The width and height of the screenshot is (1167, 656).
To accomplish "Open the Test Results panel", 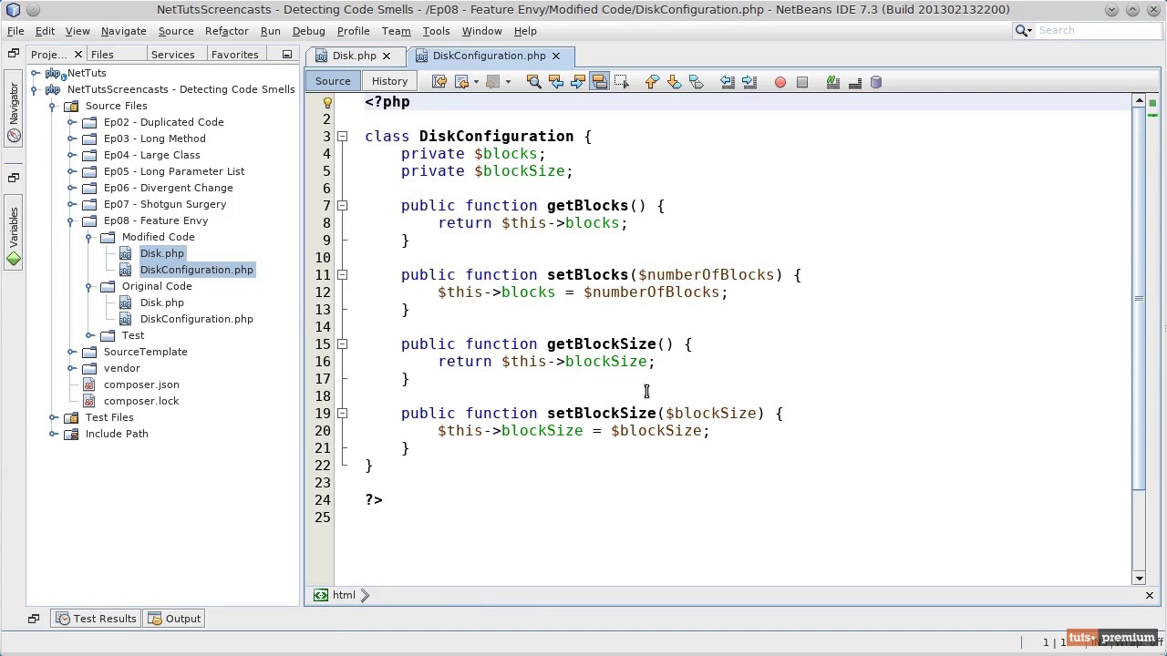I will 97,619.
